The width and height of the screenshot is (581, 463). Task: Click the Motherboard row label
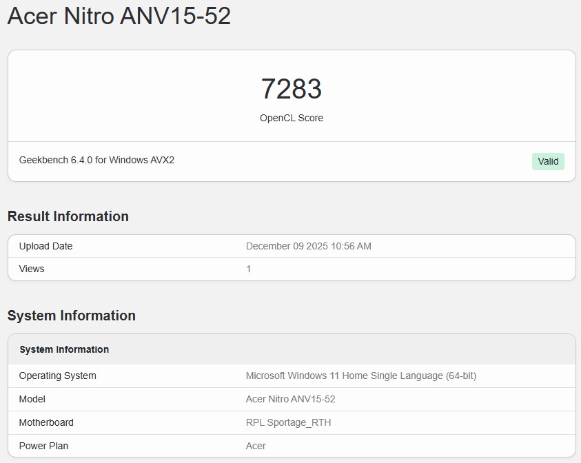coord(46,422)
